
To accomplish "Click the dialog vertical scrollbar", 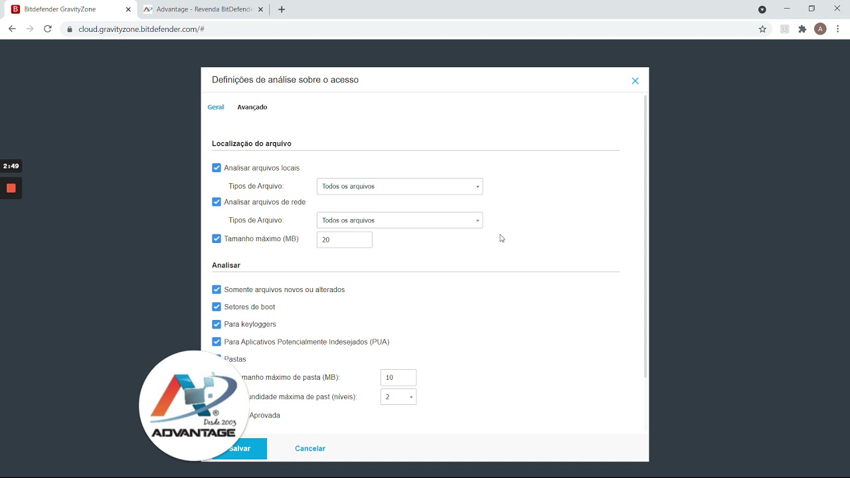I will (645, 236).
